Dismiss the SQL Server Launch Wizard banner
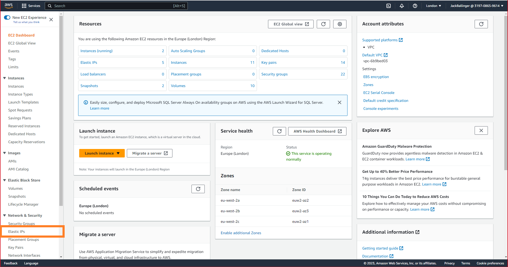508x267 pixels. click(340, 102)
